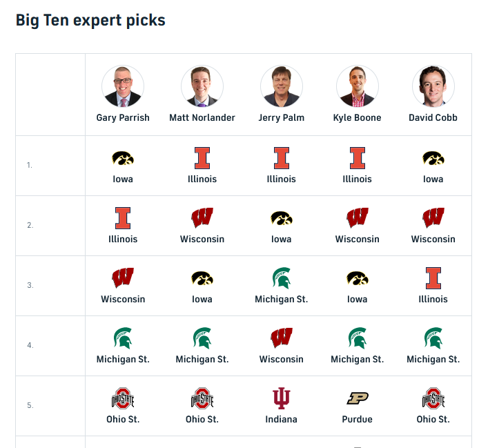The image size is (479, 448).
Task: Click David Cobb's Illinois logo in row 3
Action: point(433,278)
